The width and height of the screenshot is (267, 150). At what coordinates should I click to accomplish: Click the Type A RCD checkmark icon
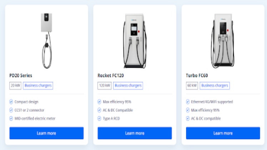tap(99, 118)
